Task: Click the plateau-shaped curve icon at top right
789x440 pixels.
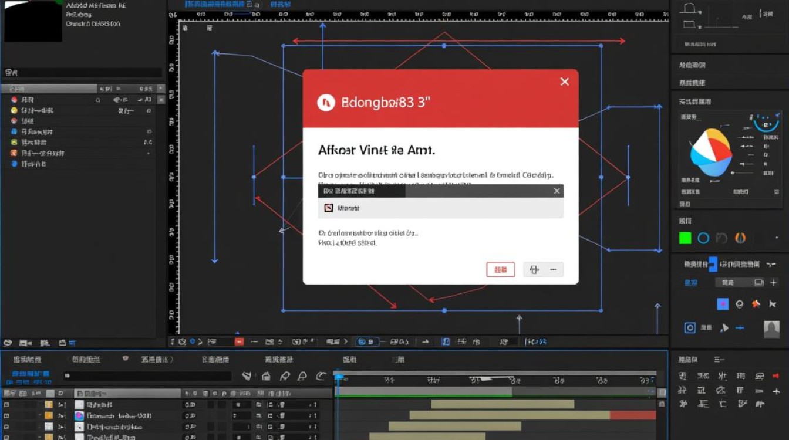Action: 690,8
